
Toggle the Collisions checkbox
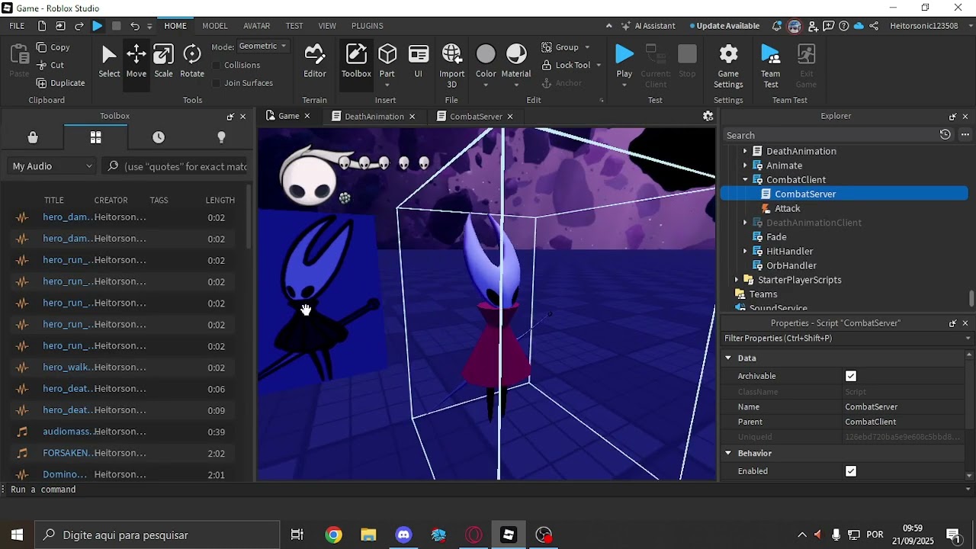pyautogui.click(x=217, y=66)
